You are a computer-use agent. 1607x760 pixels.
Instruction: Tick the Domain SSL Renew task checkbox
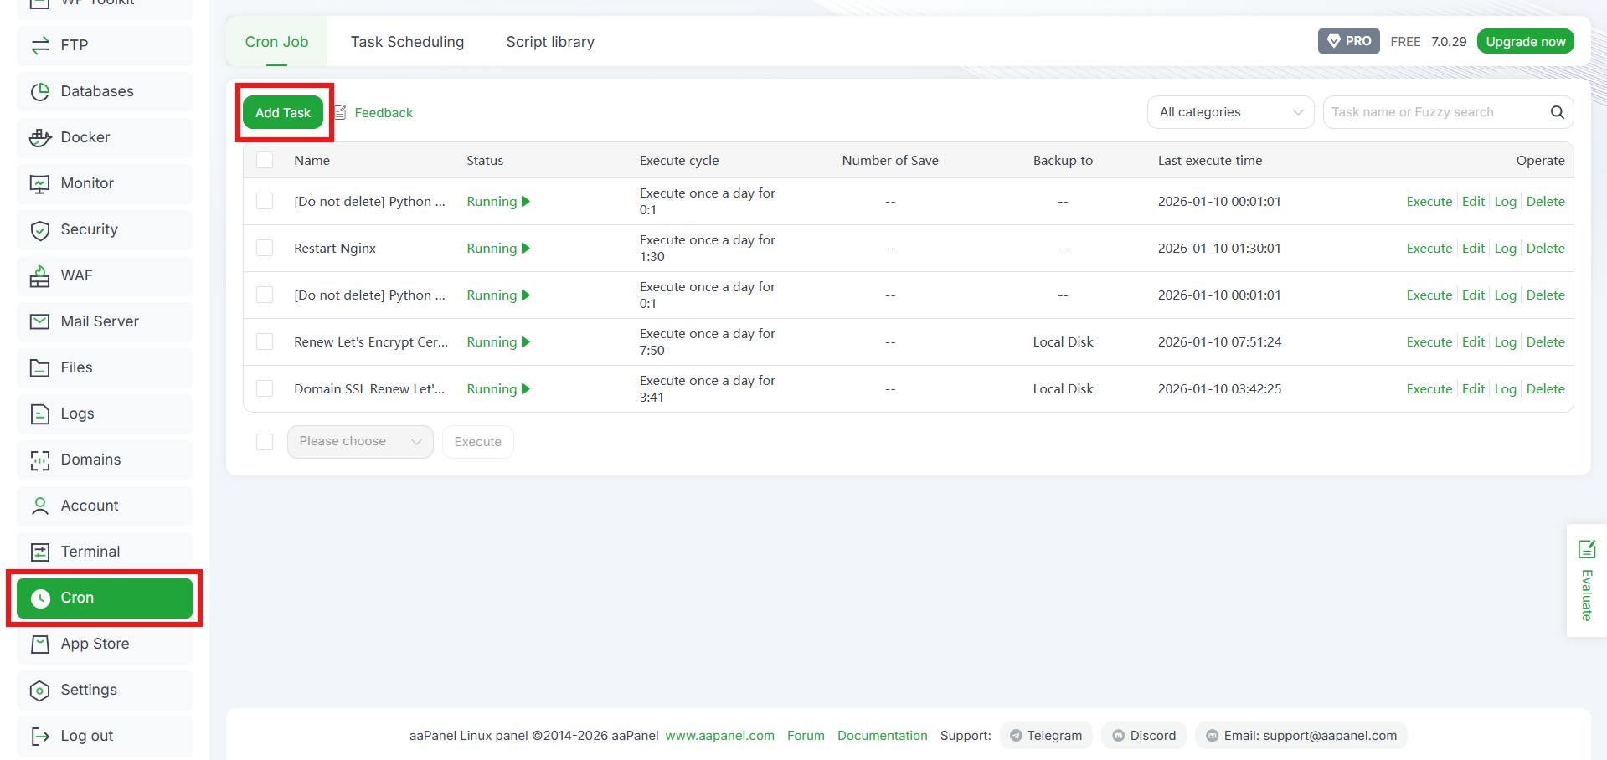pyautogui.click(x=265, y=388)
